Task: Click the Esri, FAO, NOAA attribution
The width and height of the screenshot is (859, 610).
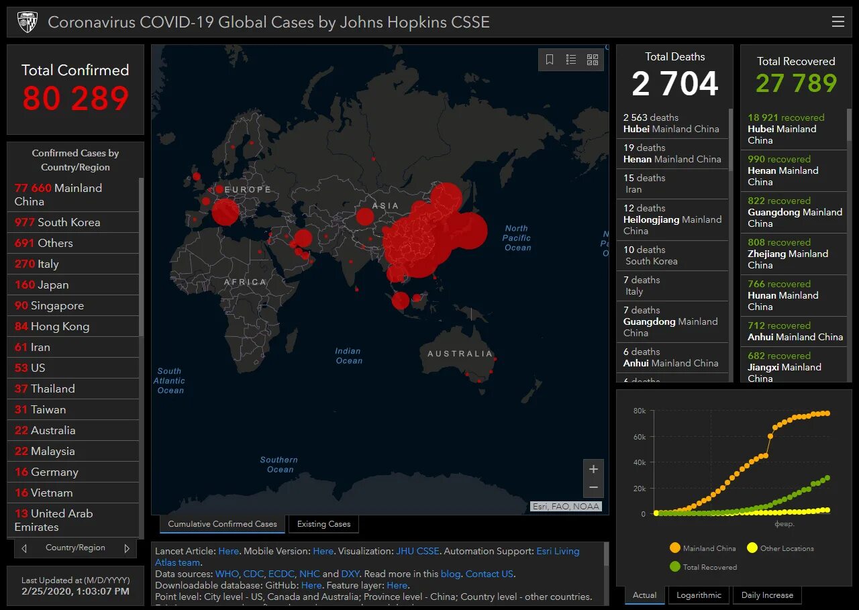Action: point(566,507)
